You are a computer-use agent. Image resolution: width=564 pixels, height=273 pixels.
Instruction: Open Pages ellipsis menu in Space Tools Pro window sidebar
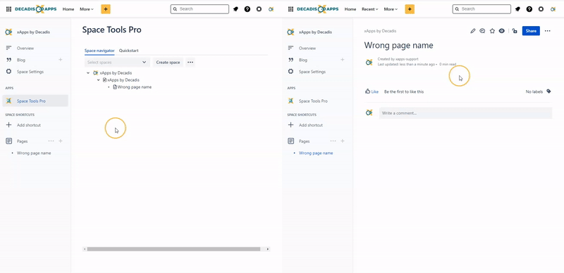click(x=51, y=141)
